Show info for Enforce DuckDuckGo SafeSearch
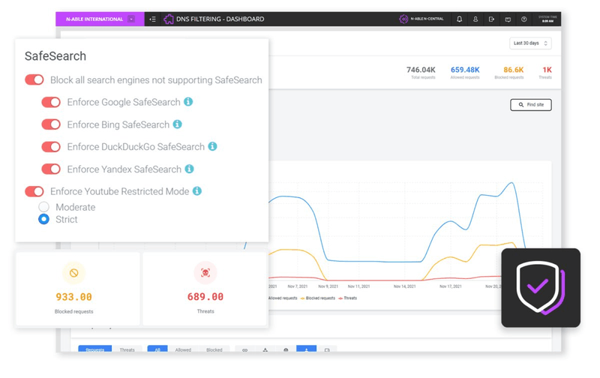The width and height of the screenshot is (600, 378). tap(212, 146)
